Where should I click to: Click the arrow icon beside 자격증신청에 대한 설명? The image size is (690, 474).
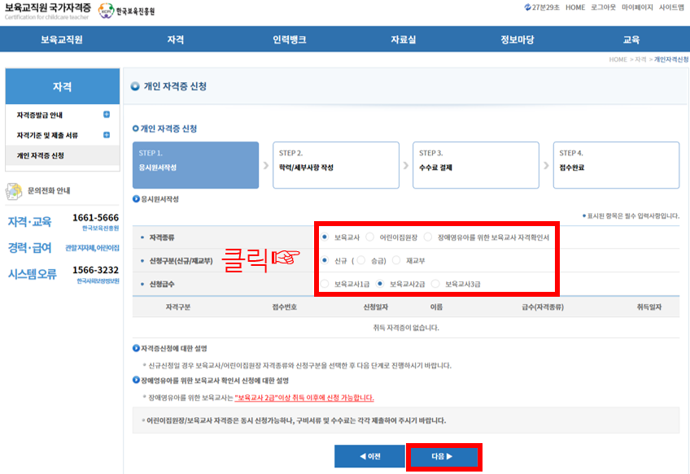(136, 348)
